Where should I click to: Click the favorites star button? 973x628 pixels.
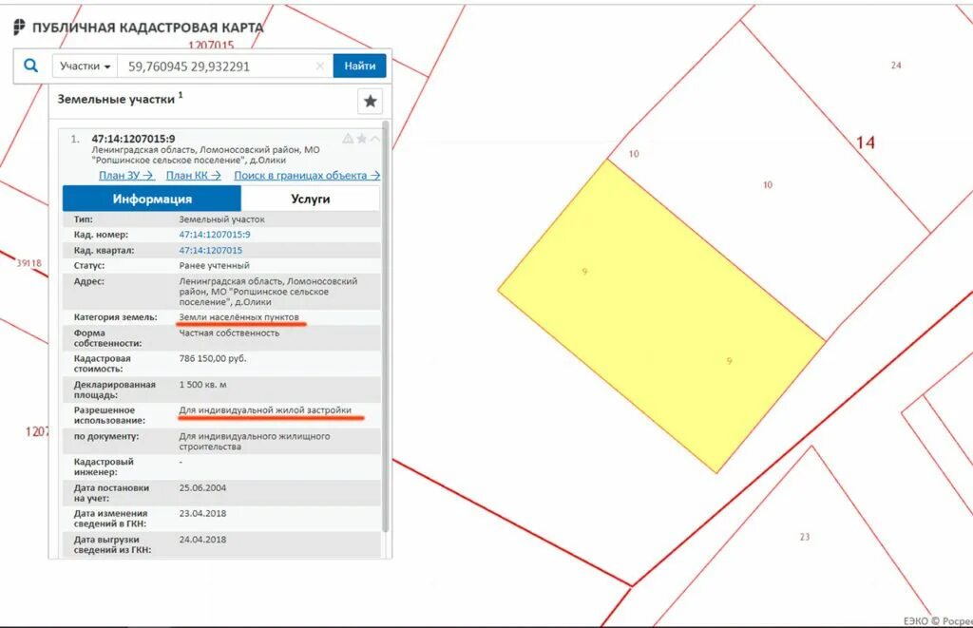[x=370, y=101]
